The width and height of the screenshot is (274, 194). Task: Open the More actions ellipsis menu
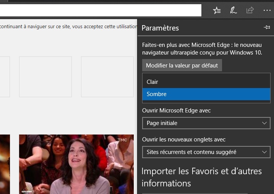point(267,10)
